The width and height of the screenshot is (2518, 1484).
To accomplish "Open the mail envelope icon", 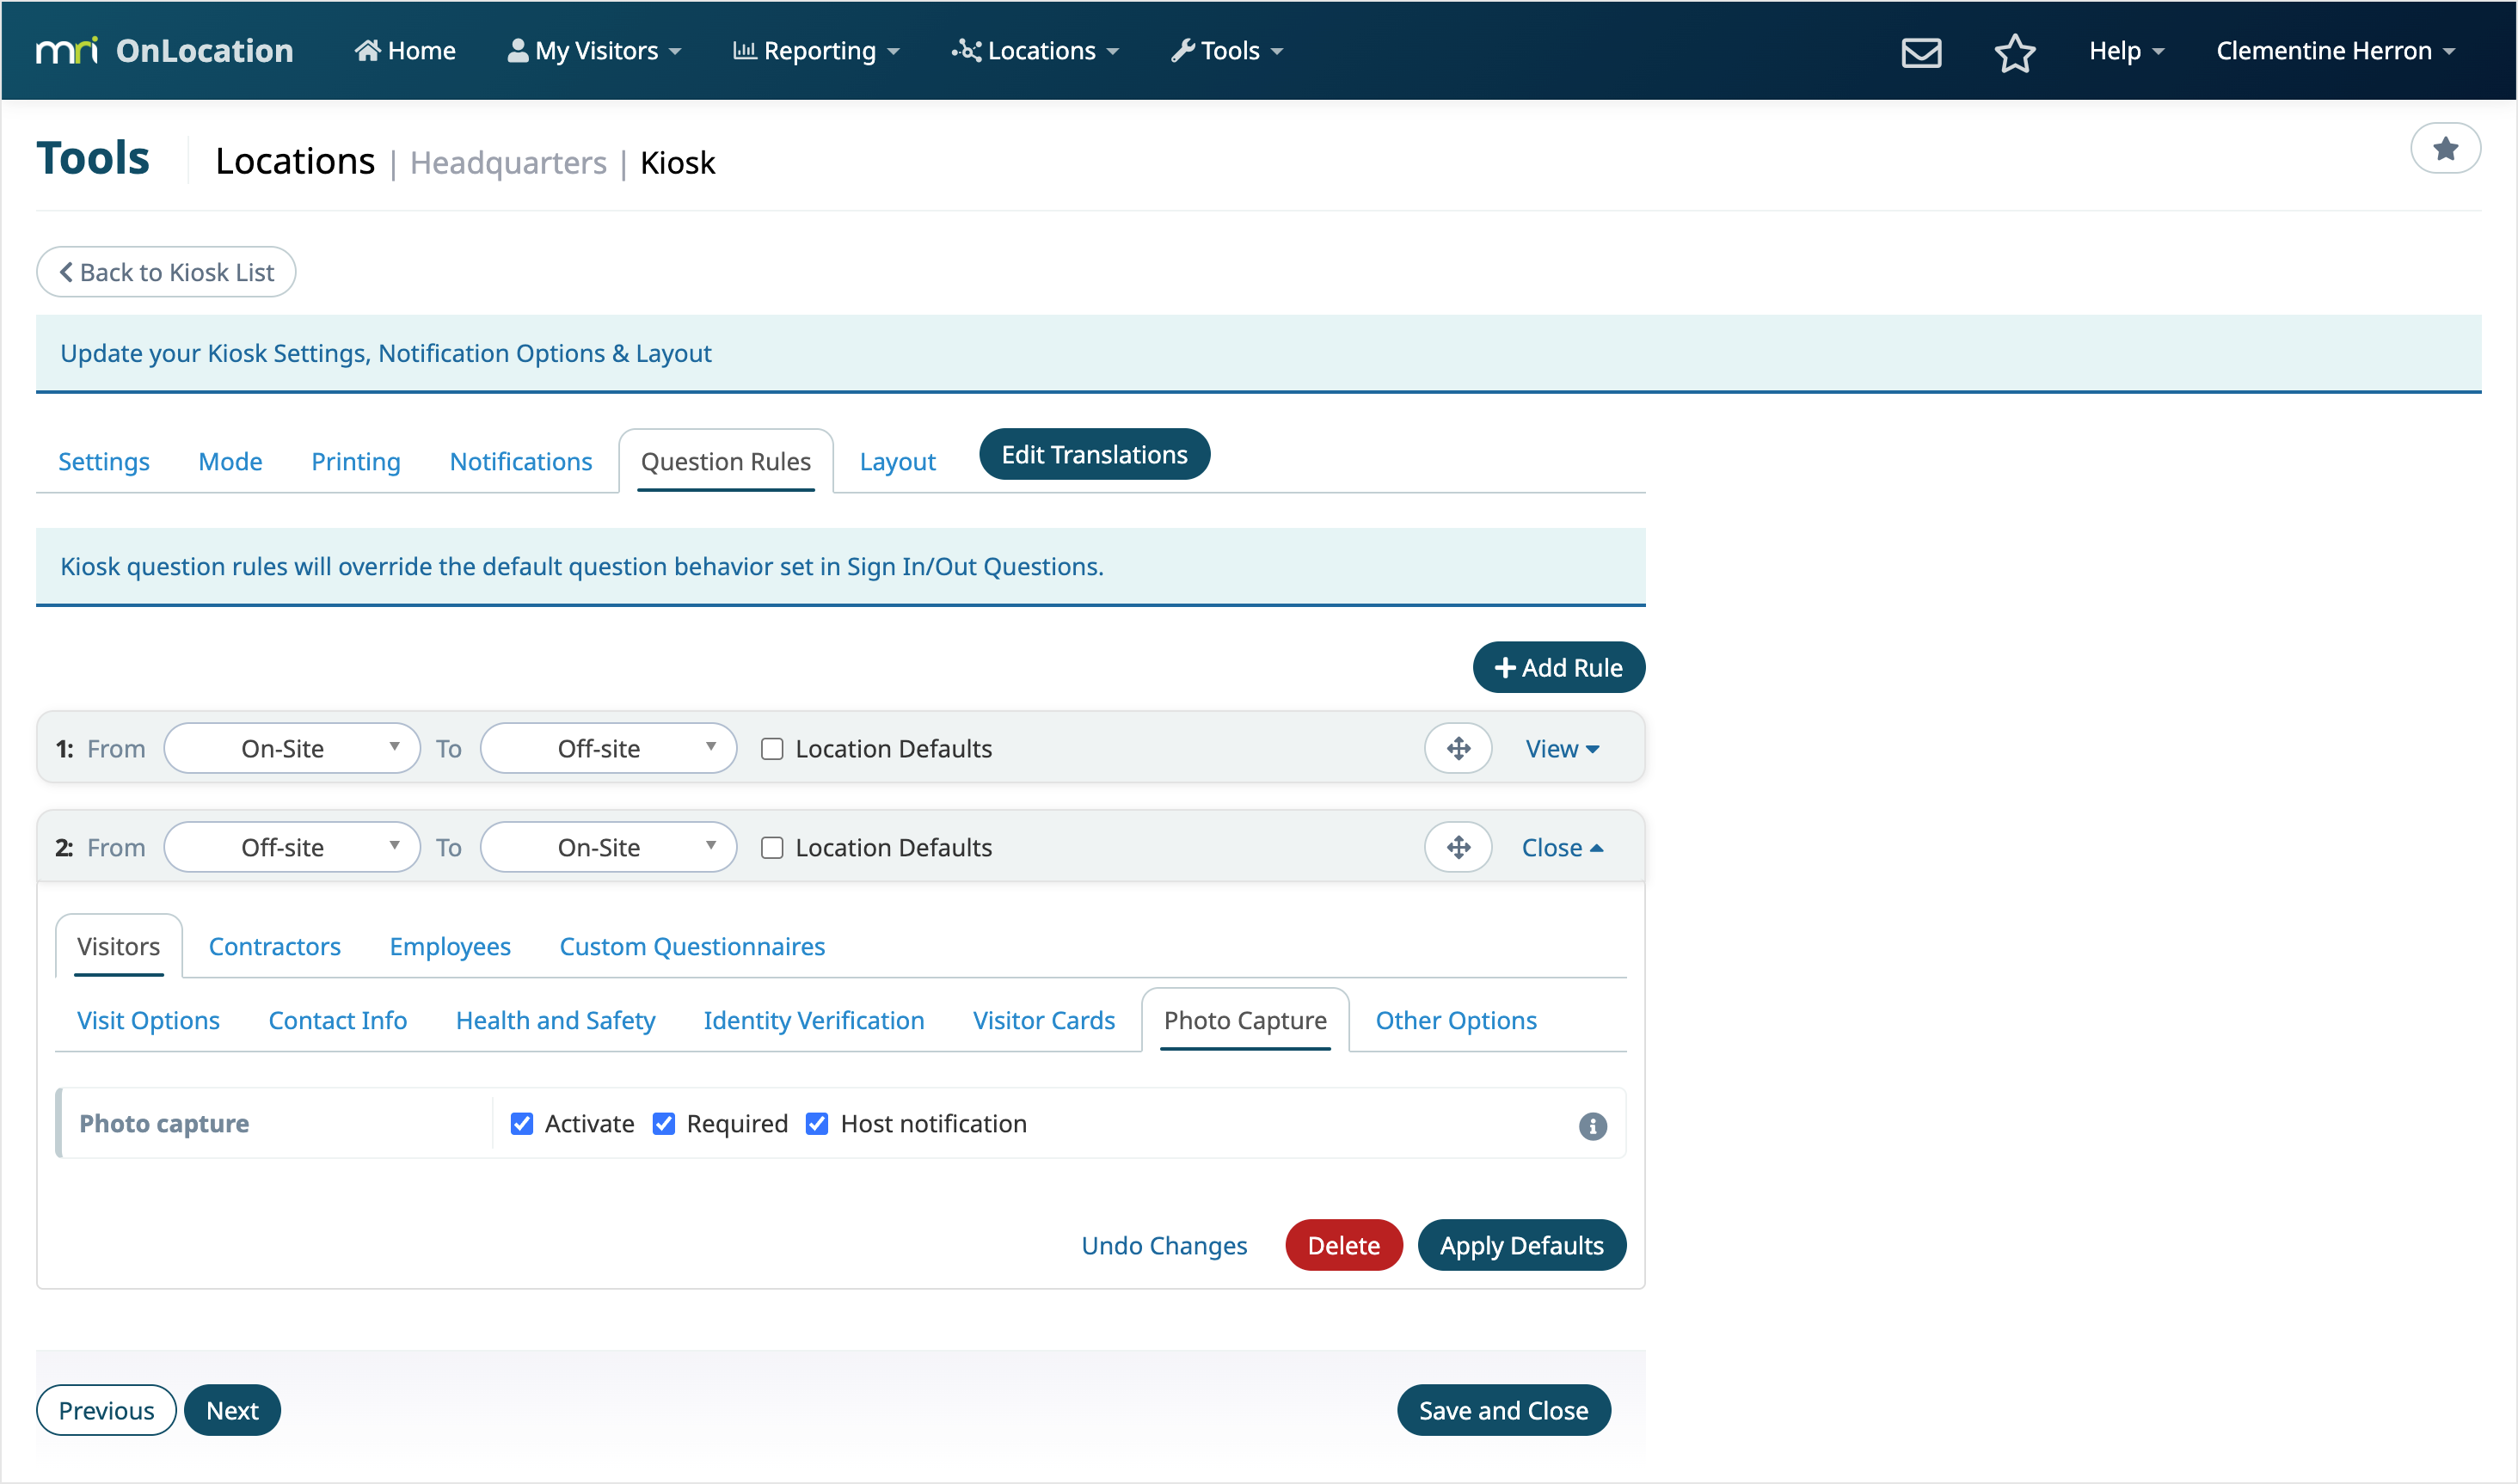I will pos(1920,52).
